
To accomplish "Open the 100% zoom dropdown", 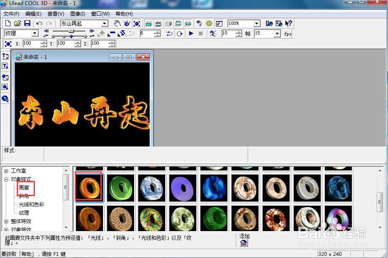I will [257, 24].
